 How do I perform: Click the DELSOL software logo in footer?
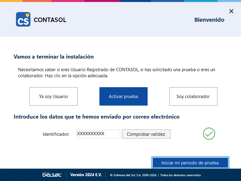52,175
